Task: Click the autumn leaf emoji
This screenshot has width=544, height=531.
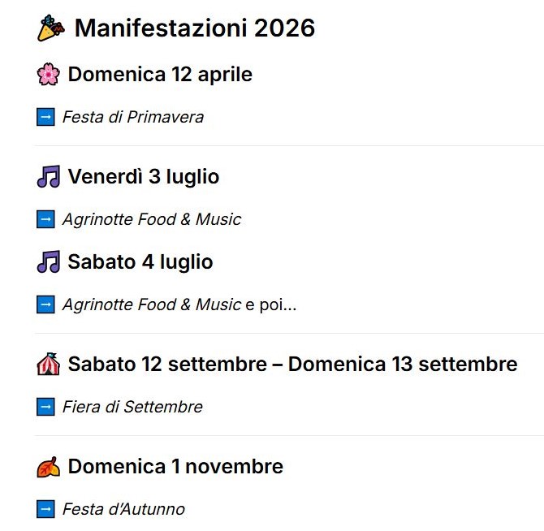Action: (x=49, y=467)
